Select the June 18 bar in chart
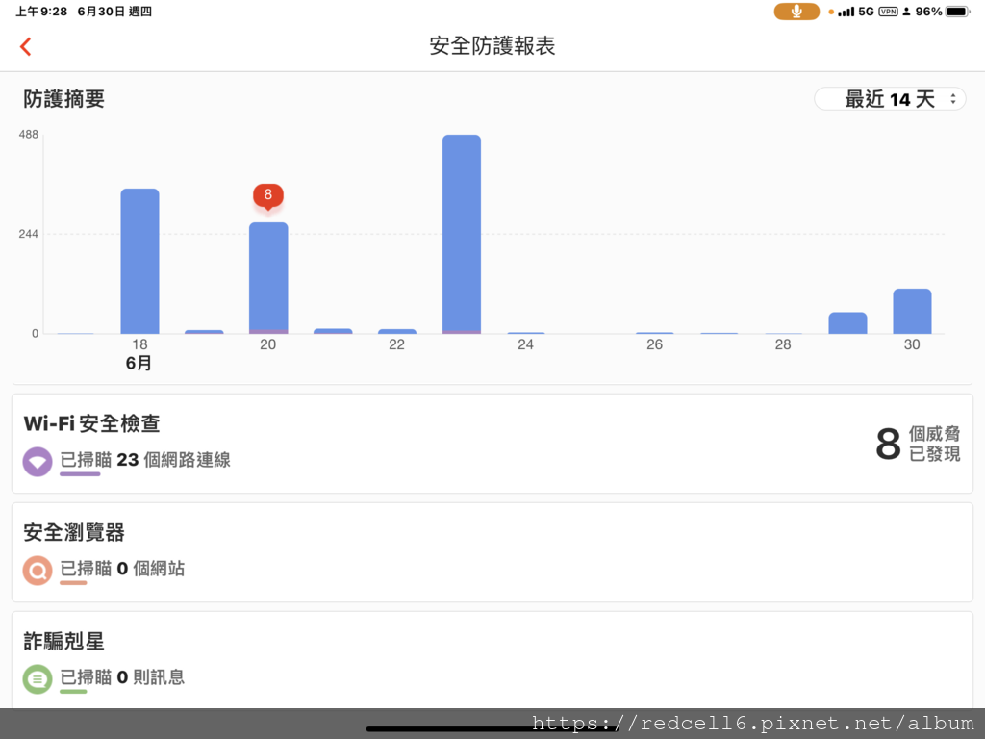This screenshot has height=739, width=985. [140, 261]
